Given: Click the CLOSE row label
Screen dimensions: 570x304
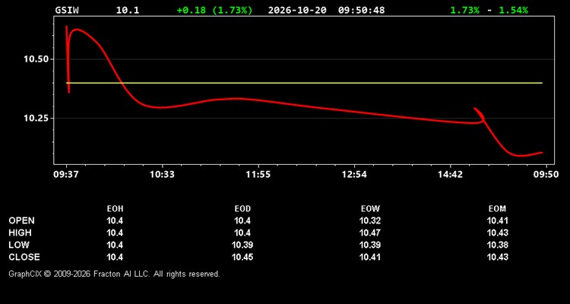Looking at the screenshot, I should coord(24,257).
